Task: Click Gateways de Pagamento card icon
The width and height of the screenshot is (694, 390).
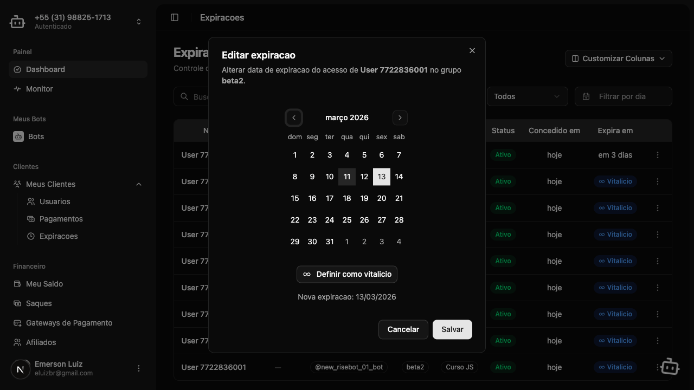Action: pyautogui.click(x=17, y=323)
